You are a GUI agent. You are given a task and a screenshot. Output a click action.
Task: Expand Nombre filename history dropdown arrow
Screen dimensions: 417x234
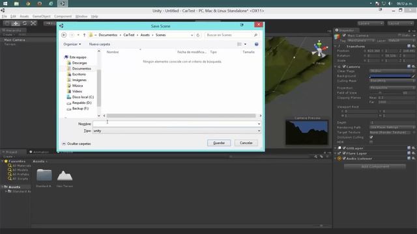pos(259,124)
